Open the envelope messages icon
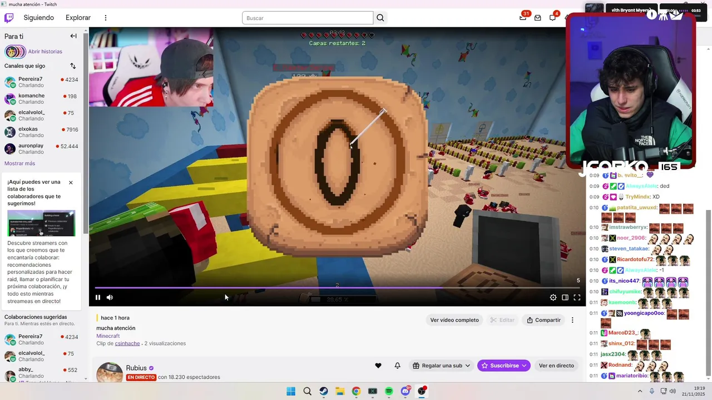This screenshot has height=400, width=712. coord(538,18)
